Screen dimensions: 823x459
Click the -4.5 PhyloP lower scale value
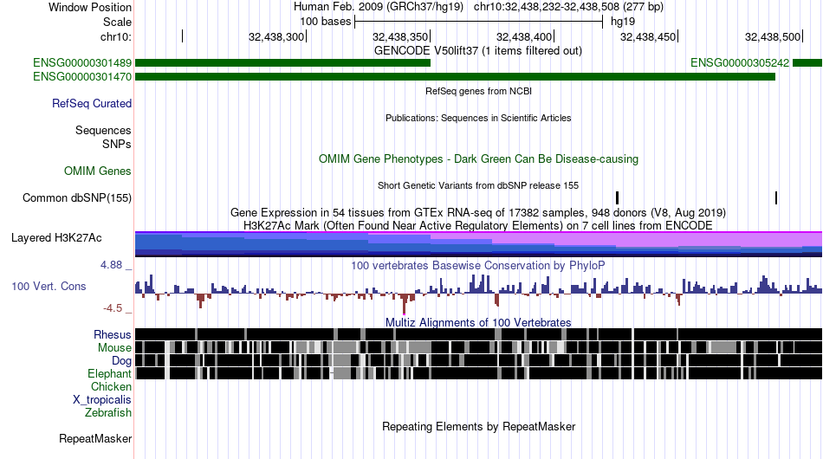click(113, 308)
